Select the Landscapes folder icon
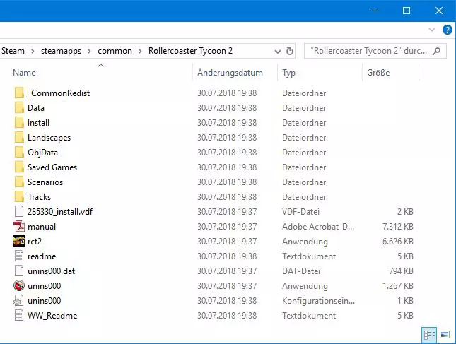456x344 pixels. (x=19, y=138)
